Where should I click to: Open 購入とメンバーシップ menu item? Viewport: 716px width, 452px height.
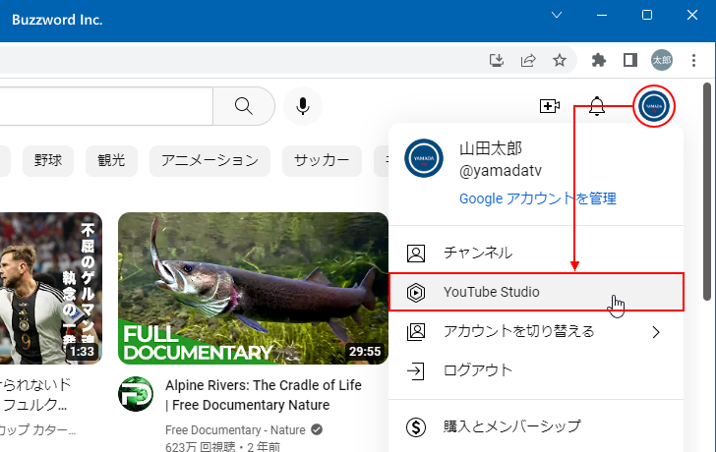(536, 427)
